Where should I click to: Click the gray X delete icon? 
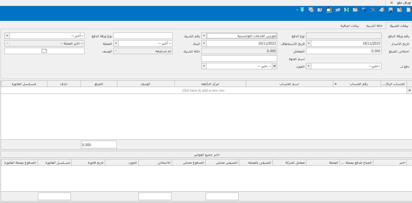pos(373,10)
